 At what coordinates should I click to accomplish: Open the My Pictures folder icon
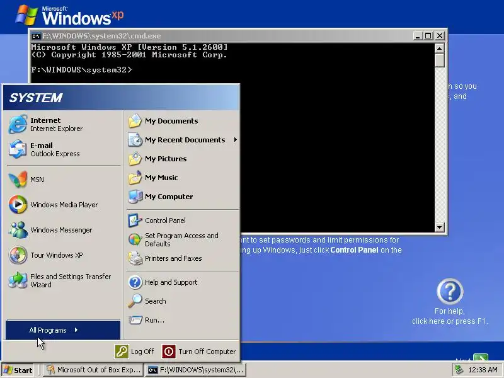(135, 159)
